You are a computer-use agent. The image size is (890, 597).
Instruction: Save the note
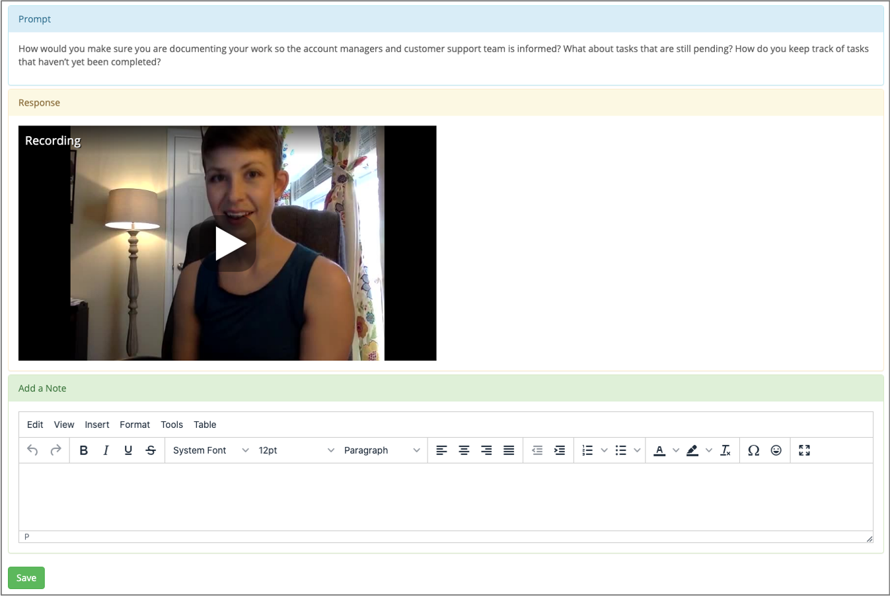point(26,578)
